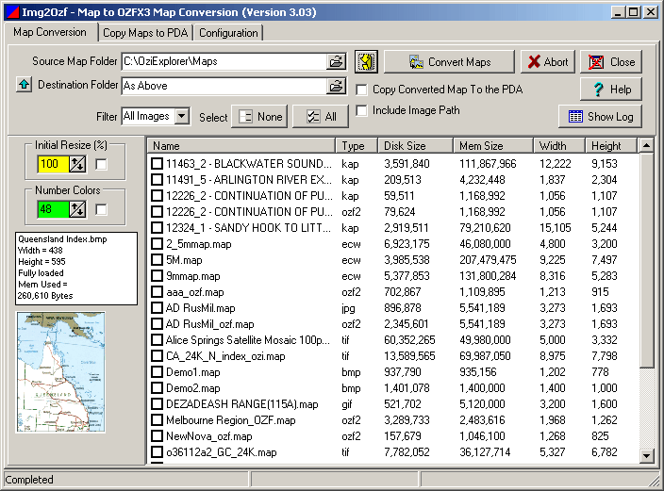Check the 11463_2 - BLACKWATER SOUND map
This screenshot has width=664, height=491.
point(158,164)
